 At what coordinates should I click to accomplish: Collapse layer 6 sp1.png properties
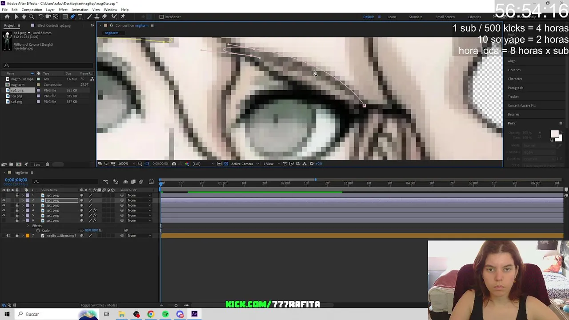click(23, 220)
